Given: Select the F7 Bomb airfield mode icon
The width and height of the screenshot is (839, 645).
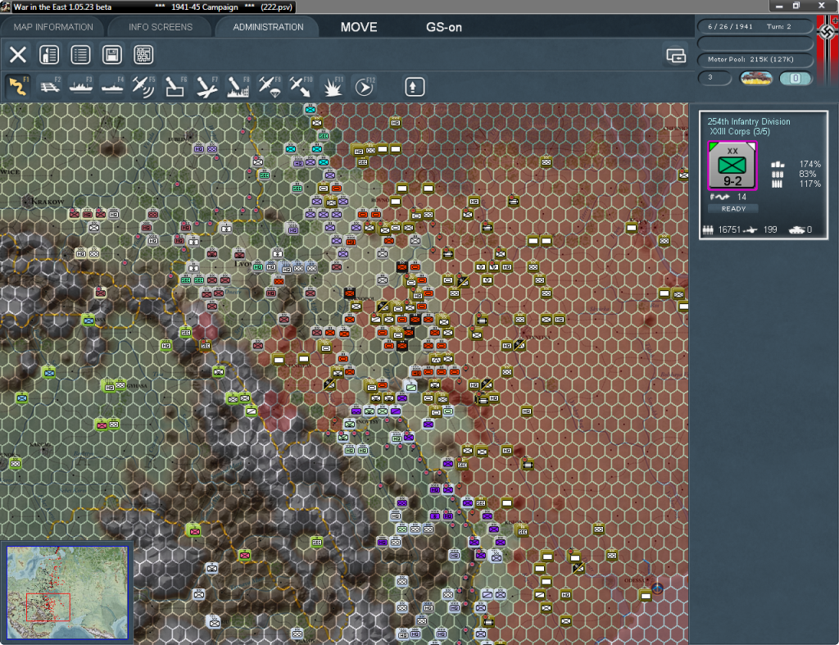Looking at the screenshot, I should click(x=206, y=87).
